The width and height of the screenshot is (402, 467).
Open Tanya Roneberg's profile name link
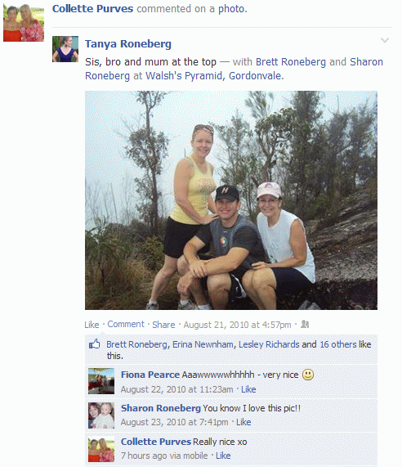point(128,44)
